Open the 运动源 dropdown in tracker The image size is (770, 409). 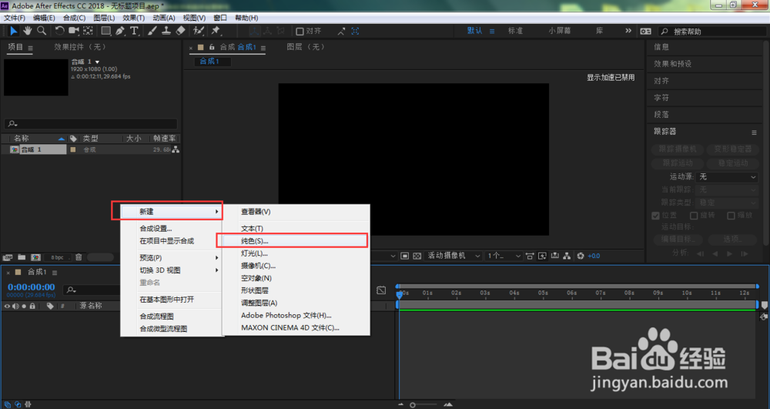point(727,176)
